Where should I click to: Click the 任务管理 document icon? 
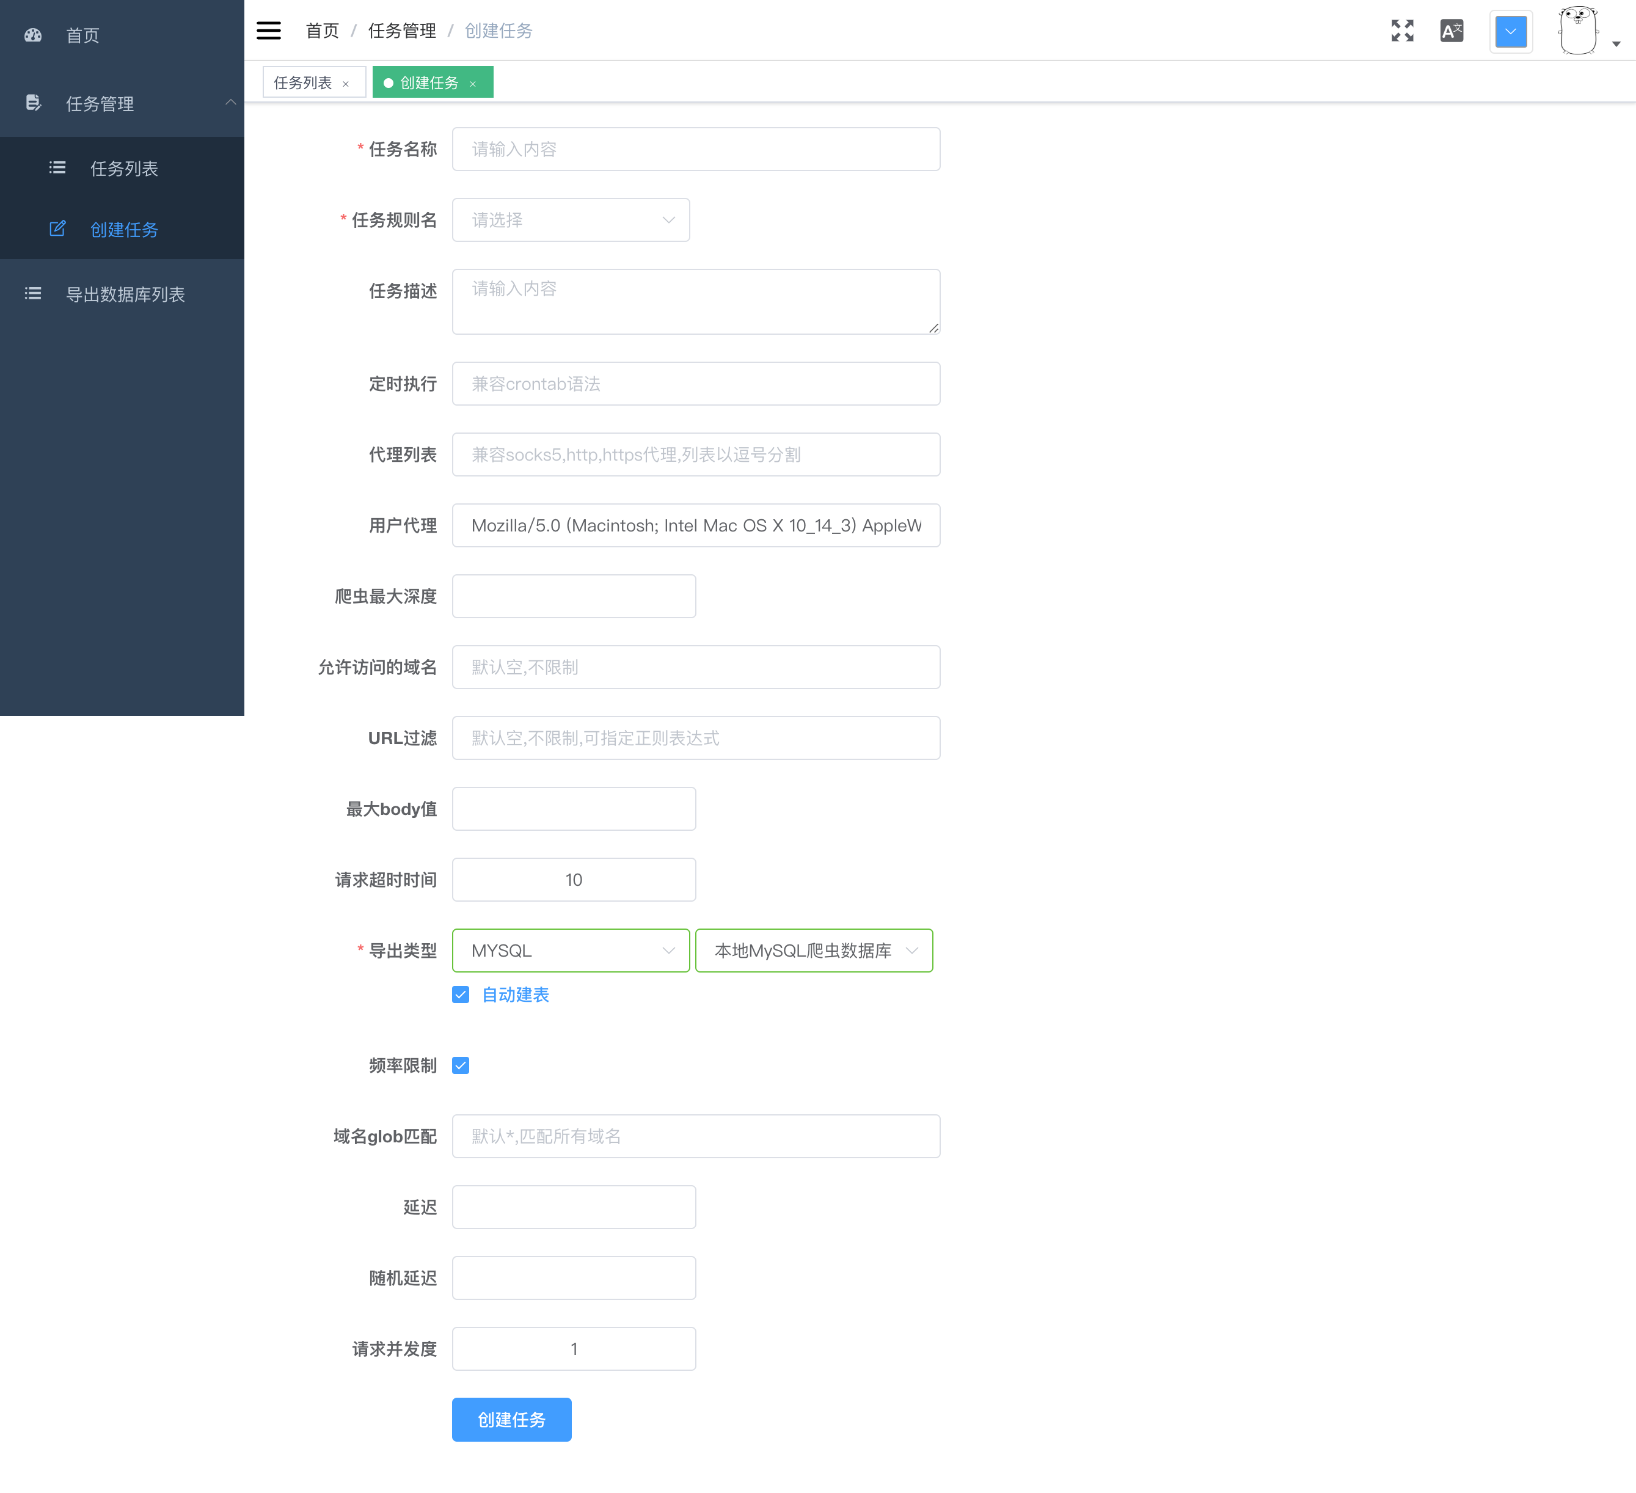pos(33,103)
